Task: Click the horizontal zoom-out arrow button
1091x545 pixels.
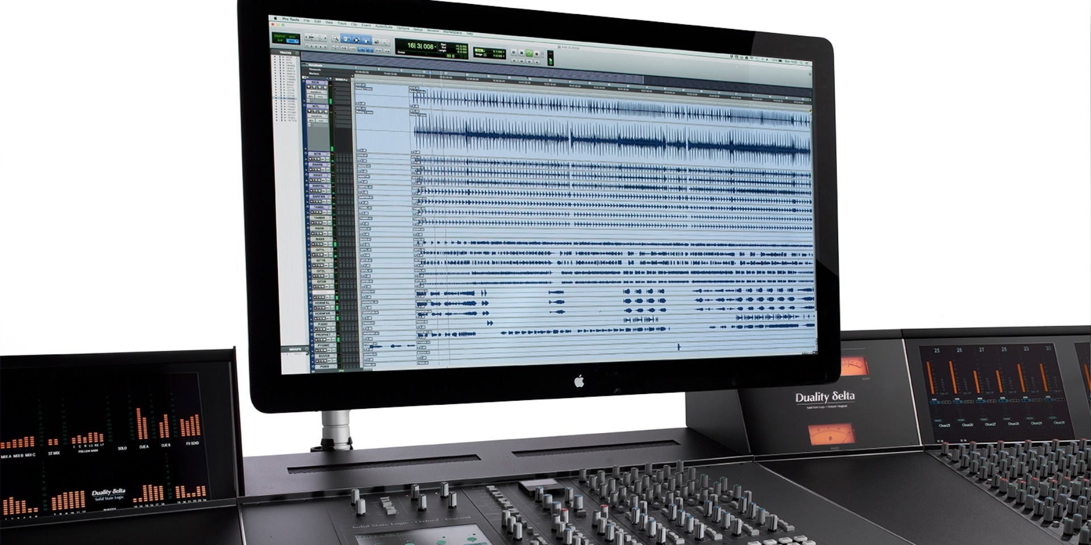Action: (x=306, y=37)
